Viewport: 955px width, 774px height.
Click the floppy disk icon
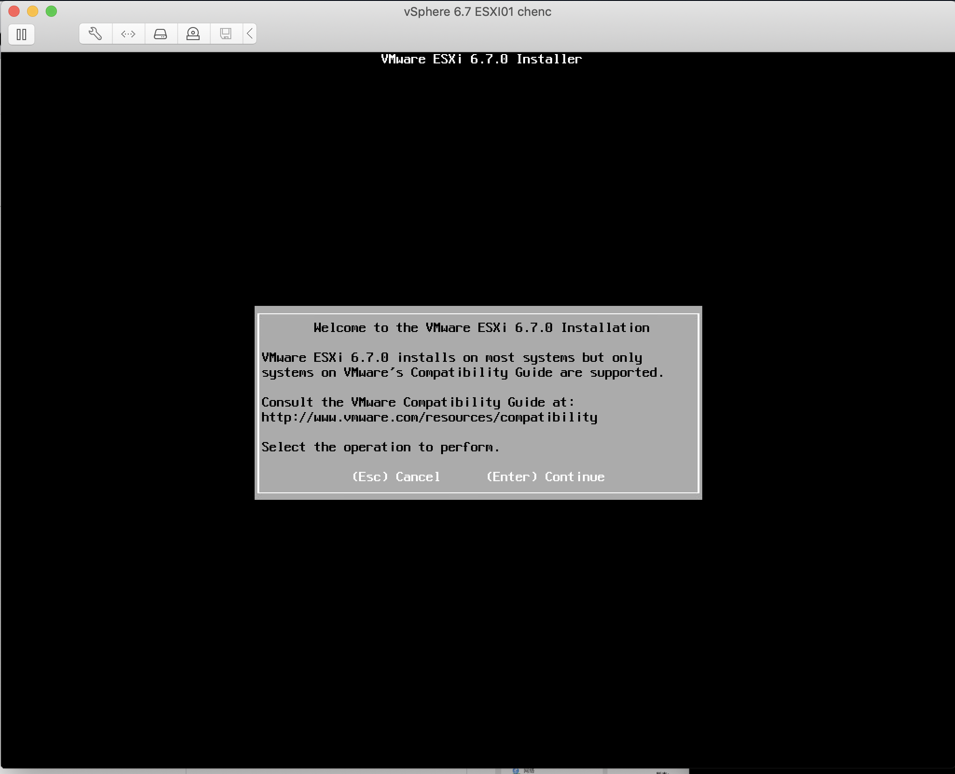click(x=226, y=34)
